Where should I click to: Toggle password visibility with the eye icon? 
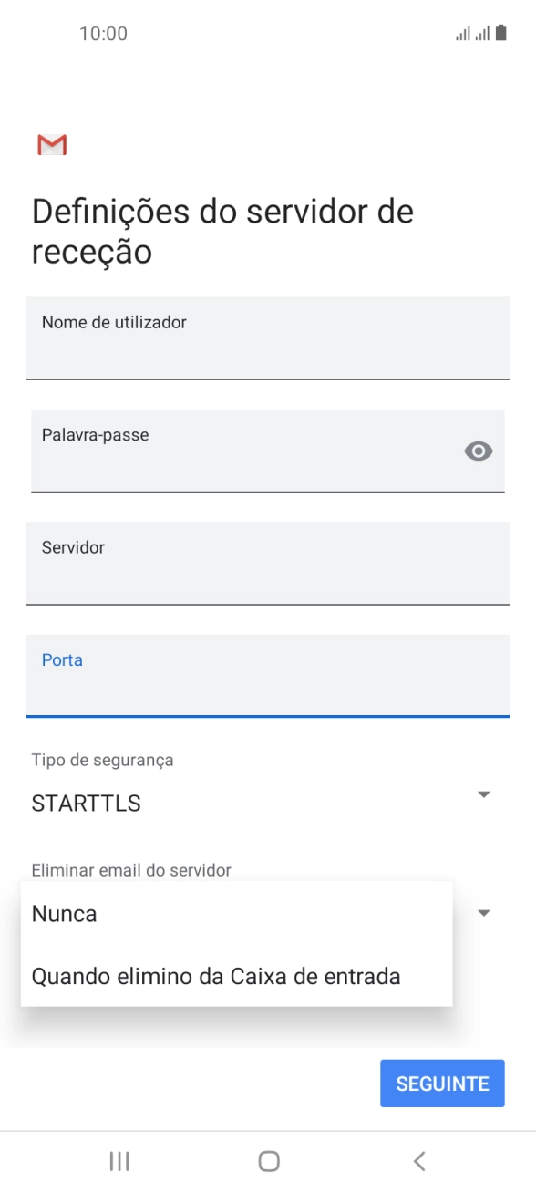(479, 451)
